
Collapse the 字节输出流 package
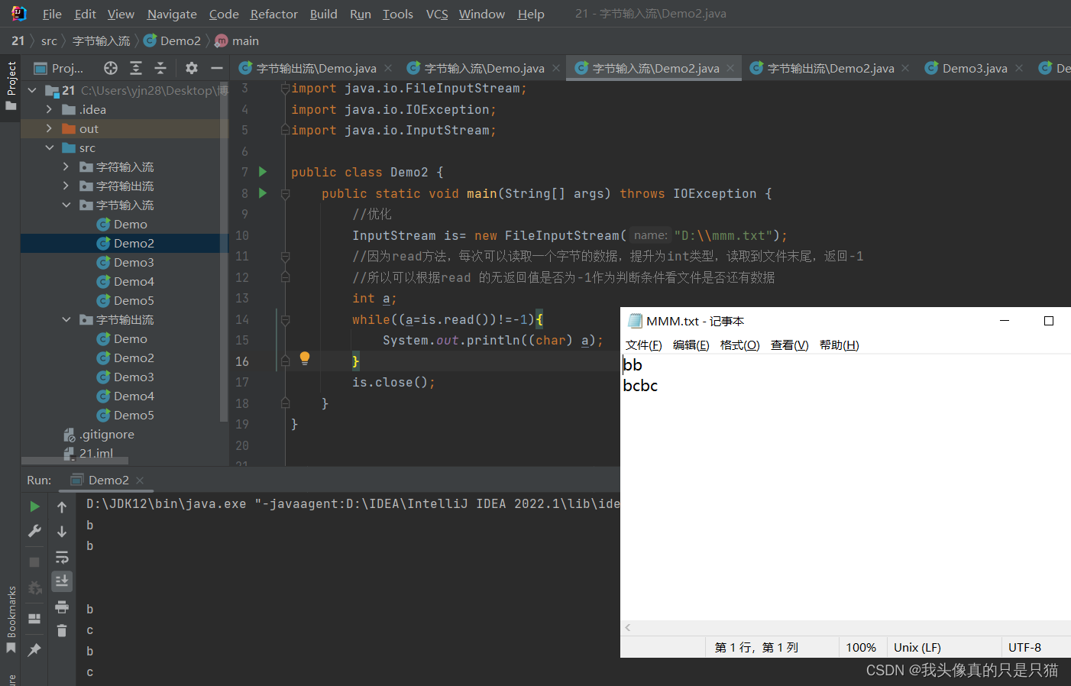point(66,319)
